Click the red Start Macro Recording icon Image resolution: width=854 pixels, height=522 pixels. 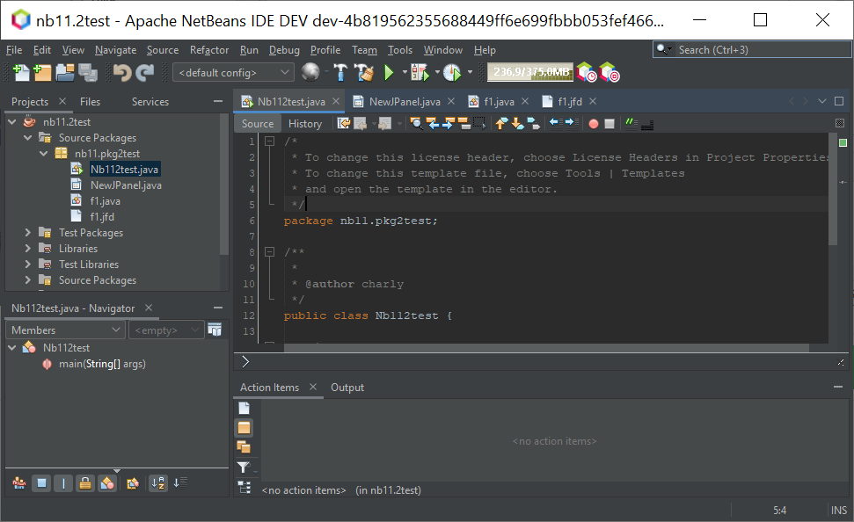[594, 124]
